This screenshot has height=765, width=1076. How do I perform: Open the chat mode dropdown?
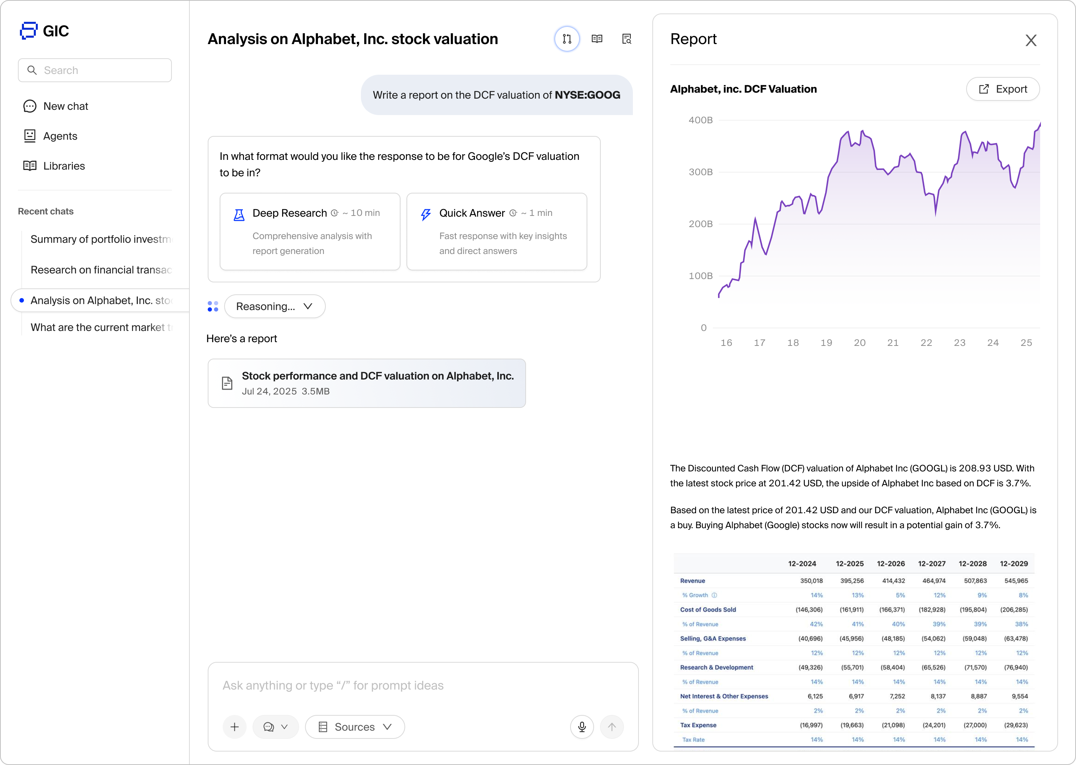(x=276, y=727)
